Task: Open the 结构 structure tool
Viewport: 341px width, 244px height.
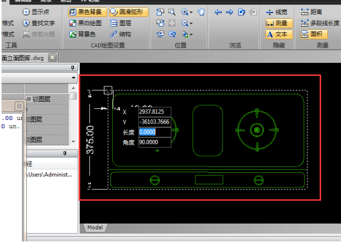Action: click(121, 34)
